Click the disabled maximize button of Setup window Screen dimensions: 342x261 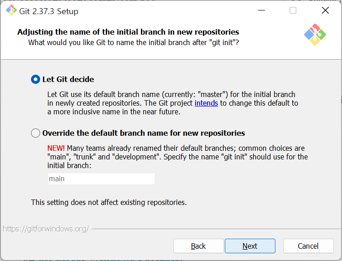tap(293, 10)
